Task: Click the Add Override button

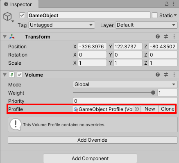Action: click(x=93, y=140)
